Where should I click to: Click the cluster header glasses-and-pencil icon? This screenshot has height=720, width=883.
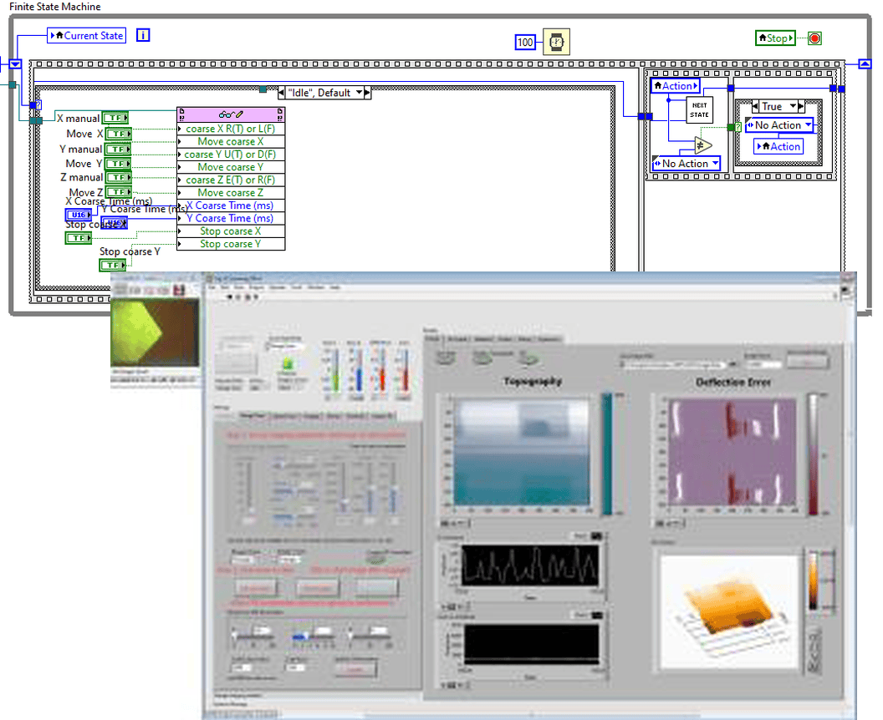(x=231, y=114)
